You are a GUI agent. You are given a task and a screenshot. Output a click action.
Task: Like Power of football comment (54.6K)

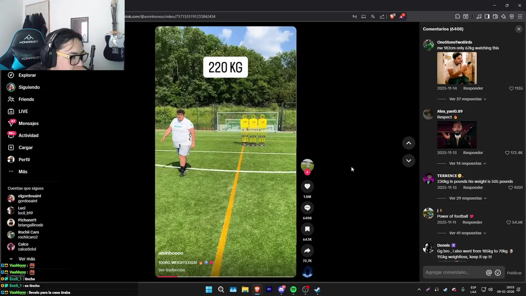tap(509, 222)
